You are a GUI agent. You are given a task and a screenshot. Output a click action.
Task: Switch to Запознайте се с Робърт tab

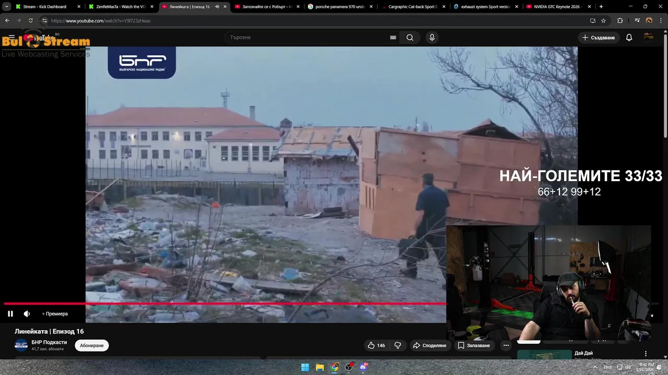[267, 7]
